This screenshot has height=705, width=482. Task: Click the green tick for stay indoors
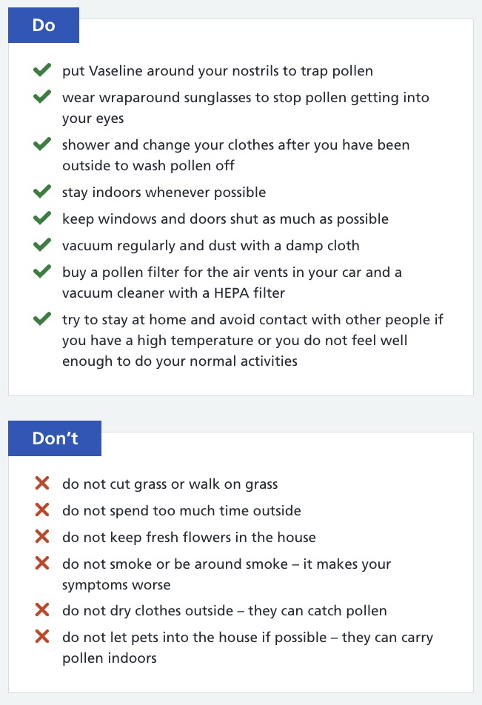(x=41, y=192)
